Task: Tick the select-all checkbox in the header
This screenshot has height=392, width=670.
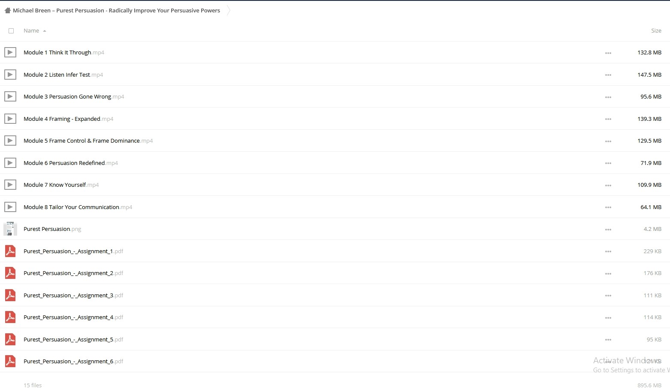Action: point(11,31)
